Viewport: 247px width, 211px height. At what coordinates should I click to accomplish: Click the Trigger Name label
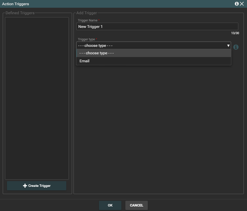(87, 20)
